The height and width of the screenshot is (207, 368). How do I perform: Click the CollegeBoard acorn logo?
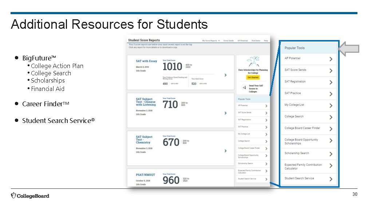tap(13, 195)
